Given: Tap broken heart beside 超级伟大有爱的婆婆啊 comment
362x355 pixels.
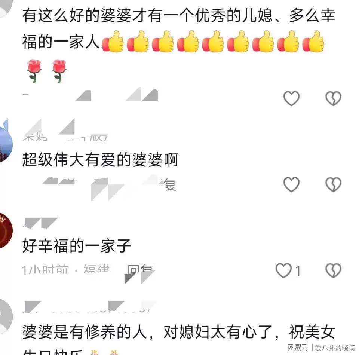Looking at the screenshot, I should (333, 184).
